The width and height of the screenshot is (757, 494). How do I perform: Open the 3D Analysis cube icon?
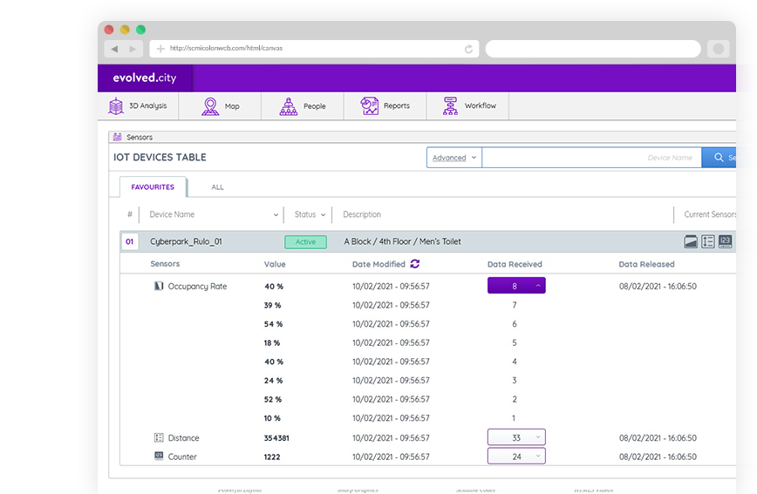click(116, 105)
